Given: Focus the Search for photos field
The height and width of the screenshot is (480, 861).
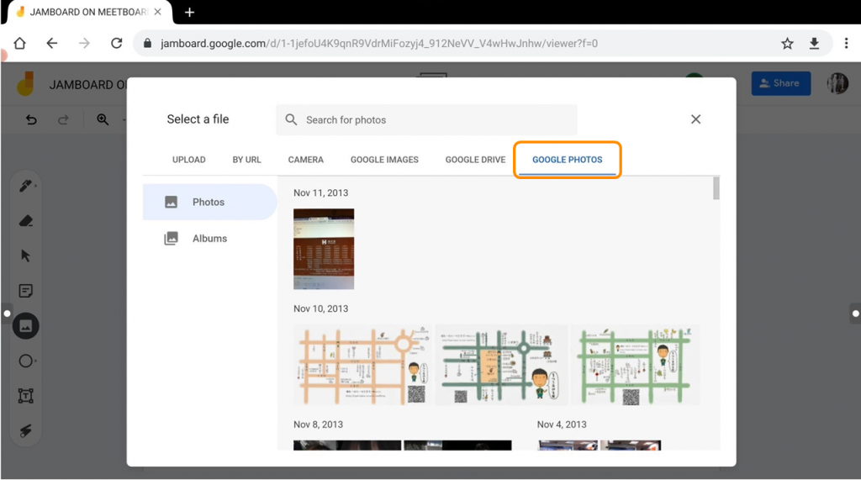Looking at the screenshot, I should [x=426, y=119].
